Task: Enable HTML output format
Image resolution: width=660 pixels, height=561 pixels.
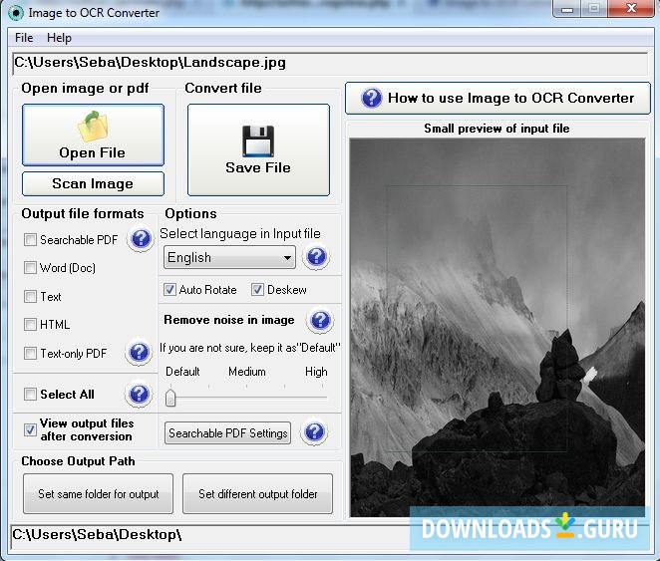Action: coord(30,325)
